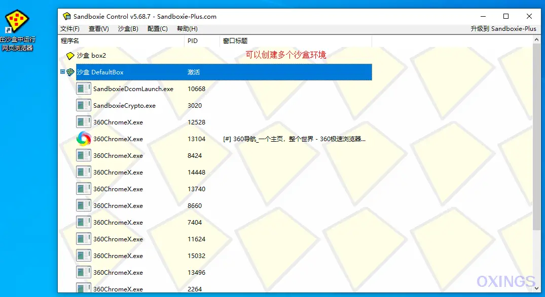Viewport: 545px width, 297px height.
Task: Click the PID value 13496
Action: click(196, 272)
